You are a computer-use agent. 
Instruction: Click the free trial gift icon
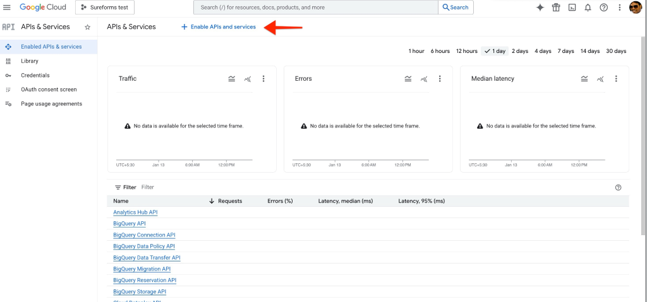pos(556,8)
